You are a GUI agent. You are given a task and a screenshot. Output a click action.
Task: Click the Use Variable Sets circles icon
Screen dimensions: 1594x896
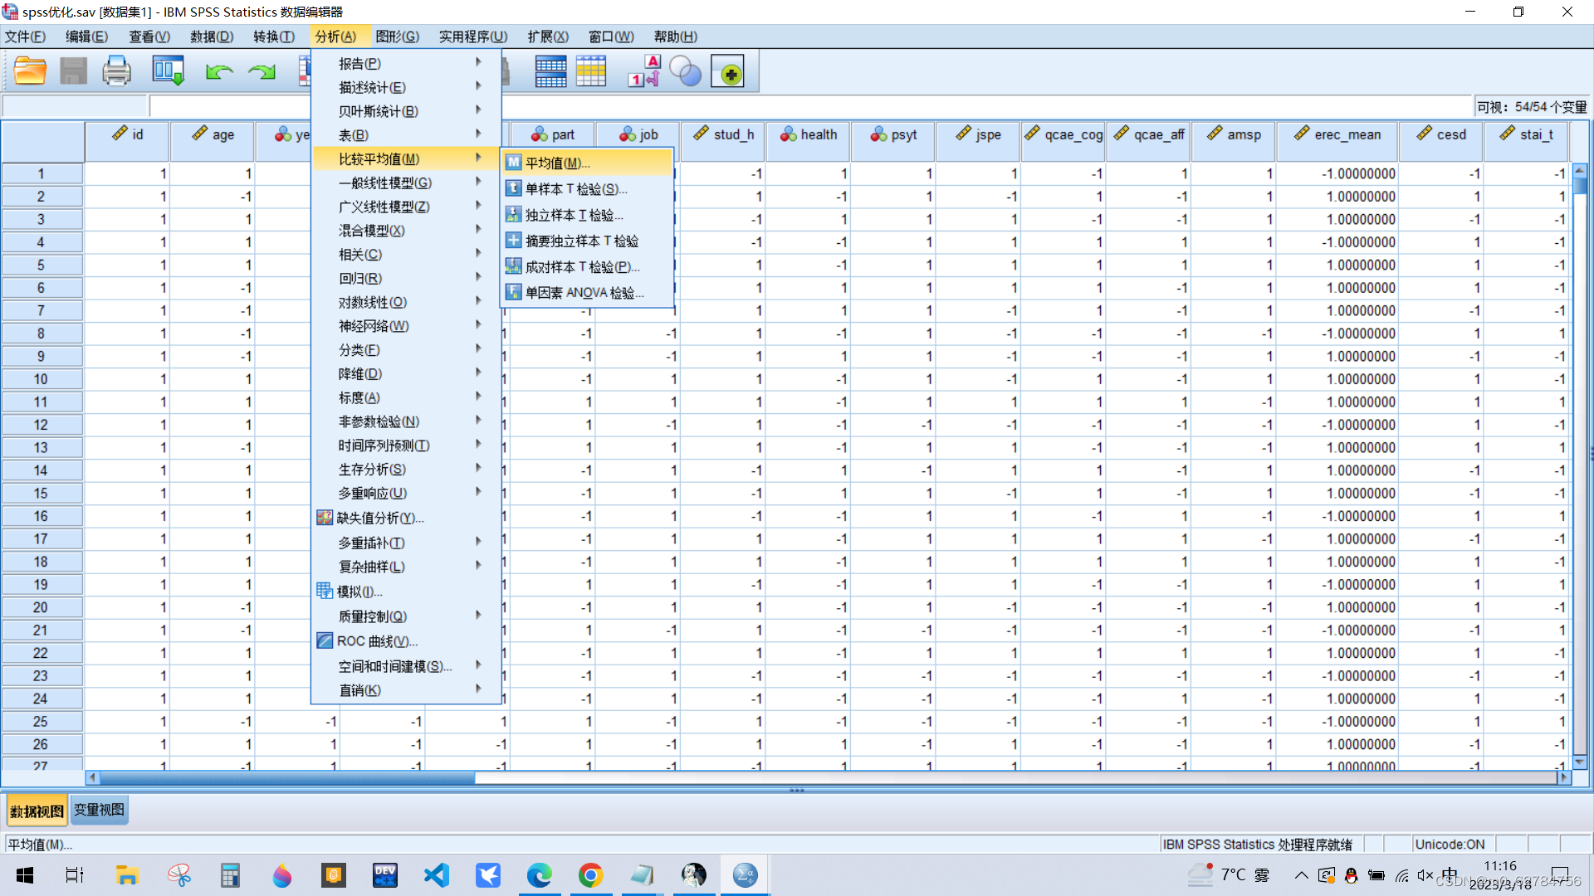[x=685, y=71]
